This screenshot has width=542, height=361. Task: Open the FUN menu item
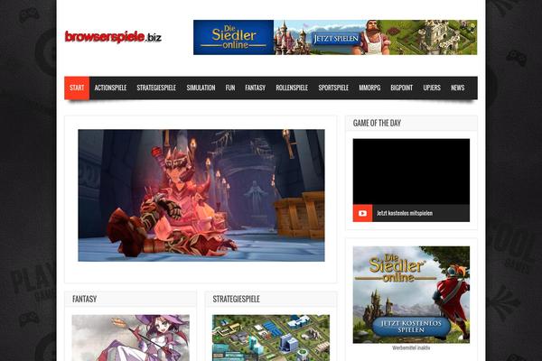[x=230, y=88]
